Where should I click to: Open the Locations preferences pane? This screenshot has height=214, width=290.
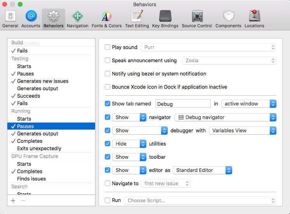(254, 19)
